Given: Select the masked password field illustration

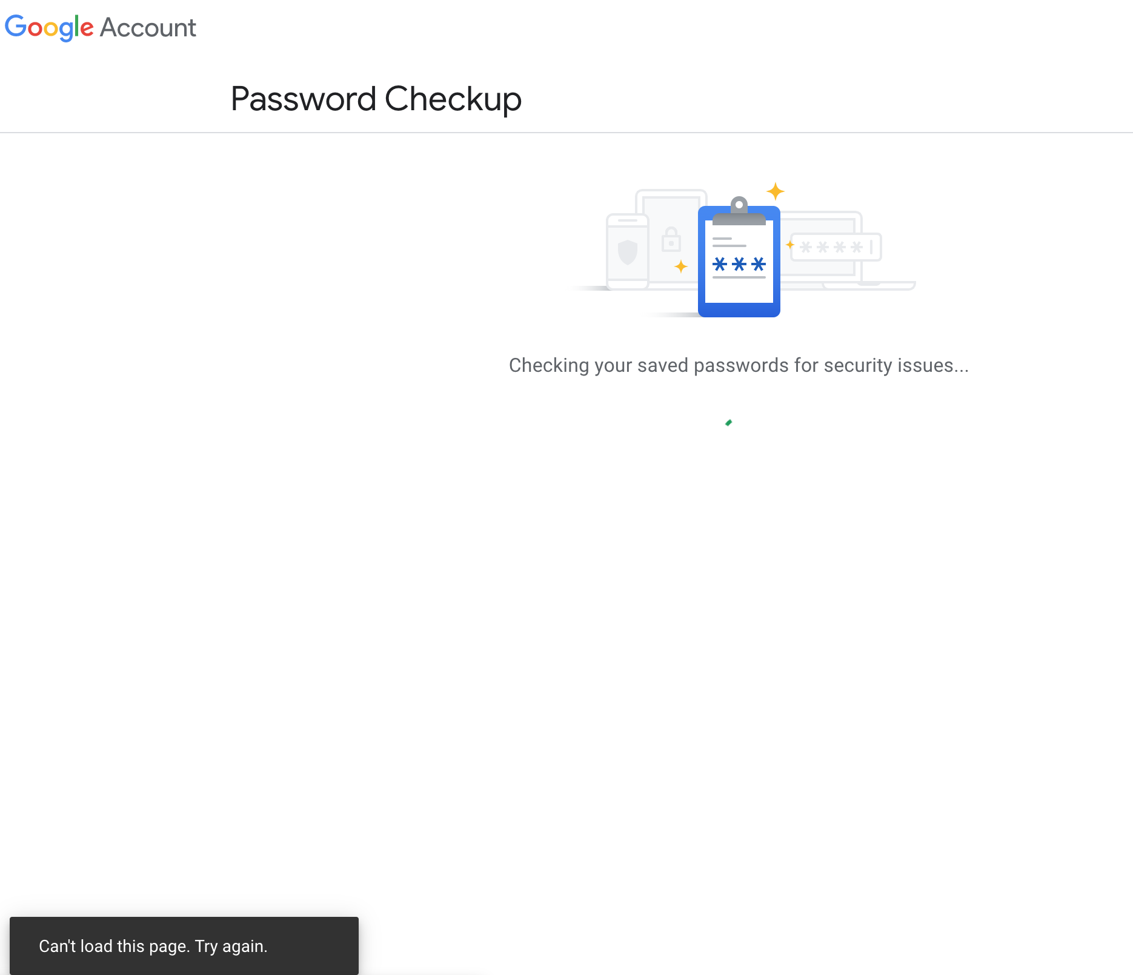Looking at the screenshot, I should click(836, 247).
